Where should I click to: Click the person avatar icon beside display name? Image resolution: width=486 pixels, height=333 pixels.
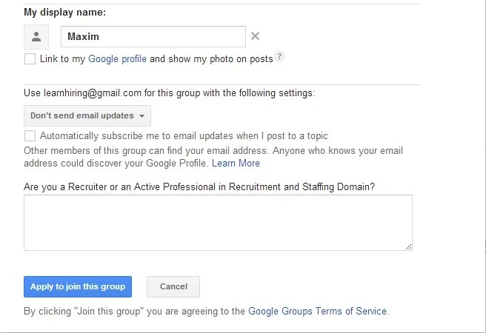36,37
